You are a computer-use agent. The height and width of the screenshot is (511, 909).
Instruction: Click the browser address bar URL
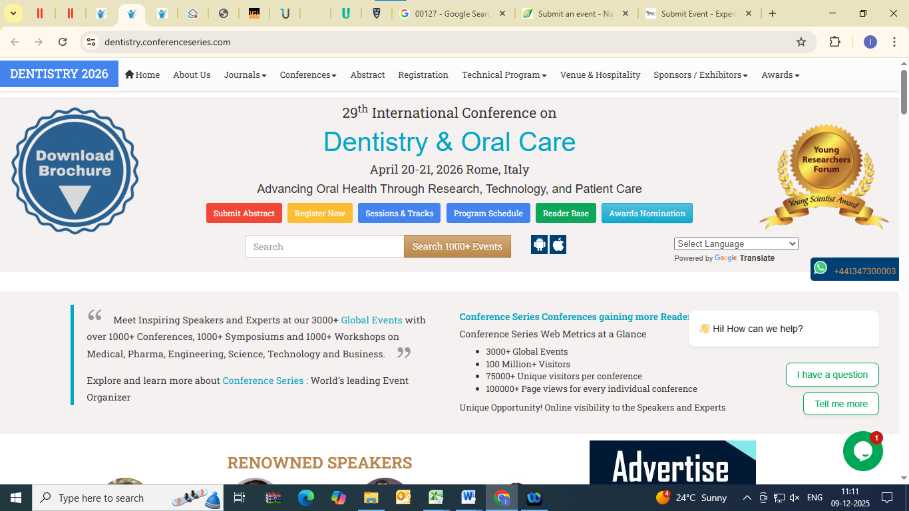point(168,42)
